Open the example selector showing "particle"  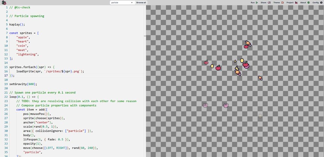point(122,3)
